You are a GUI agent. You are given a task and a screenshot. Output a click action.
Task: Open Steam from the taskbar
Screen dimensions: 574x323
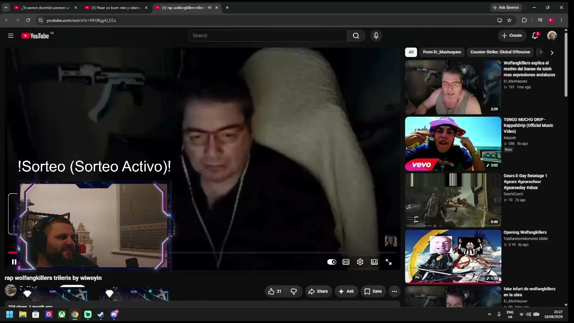pyautogui.click(x=101, y=314)
